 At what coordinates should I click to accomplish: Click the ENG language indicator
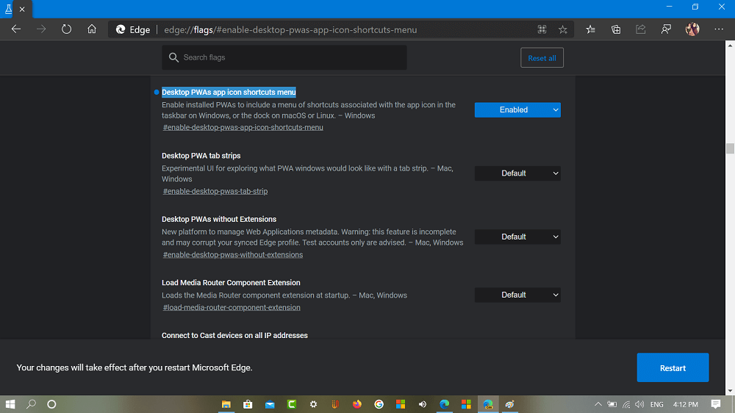[656, 404]
